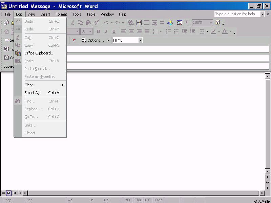
Task: Click the Type a question for help box
Action: click(237, 14)
